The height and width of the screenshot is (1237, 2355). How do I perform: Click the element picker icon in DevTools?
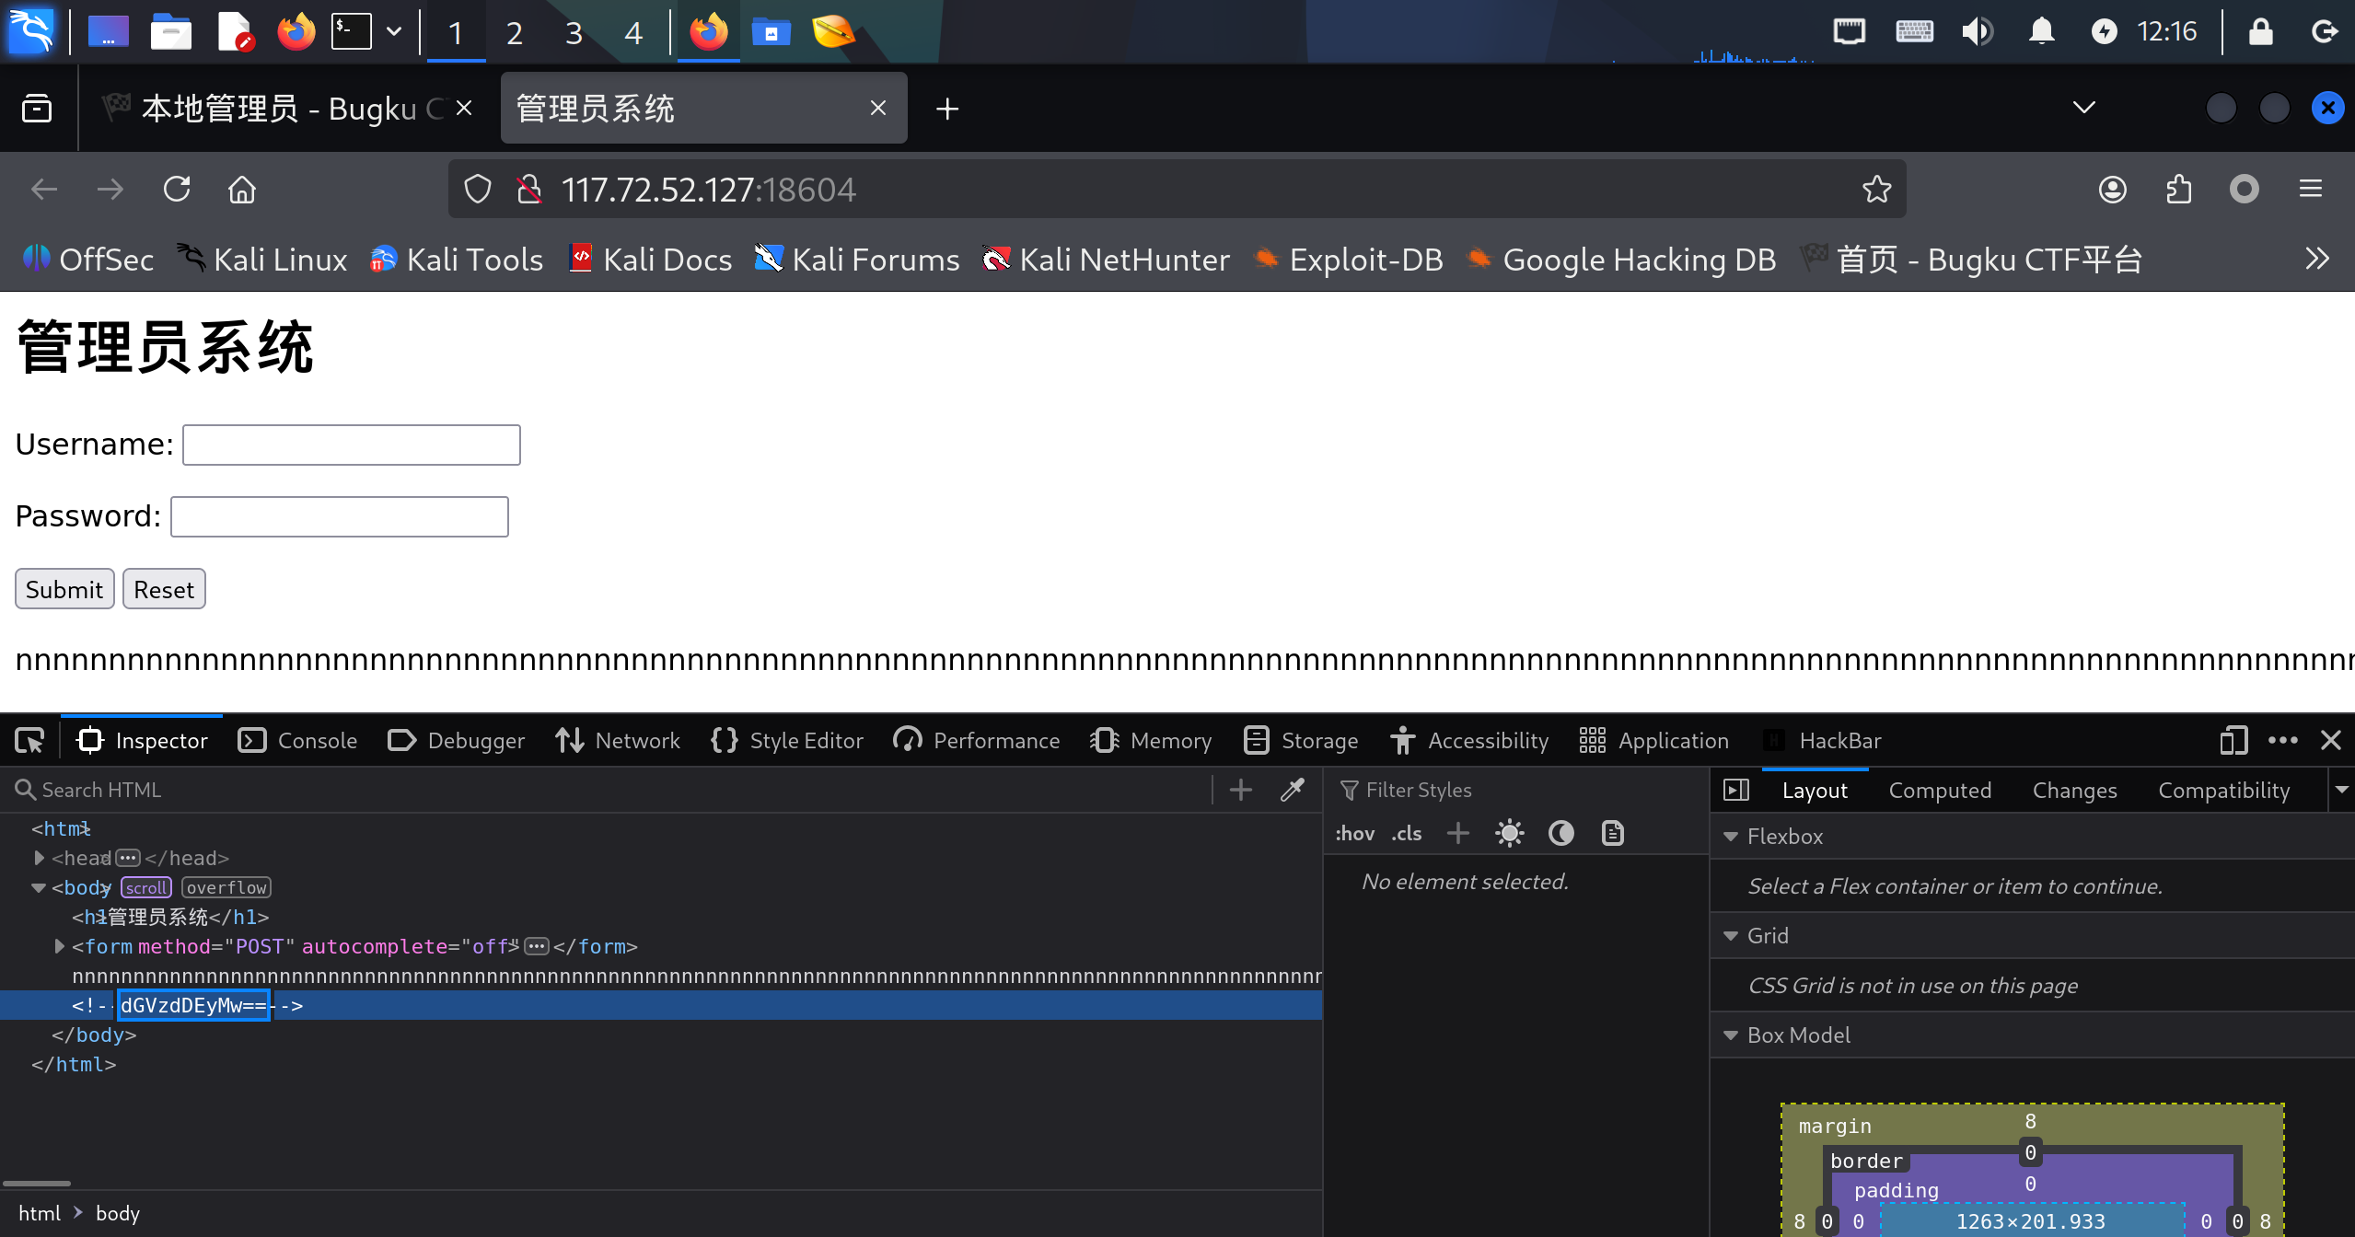29,741
